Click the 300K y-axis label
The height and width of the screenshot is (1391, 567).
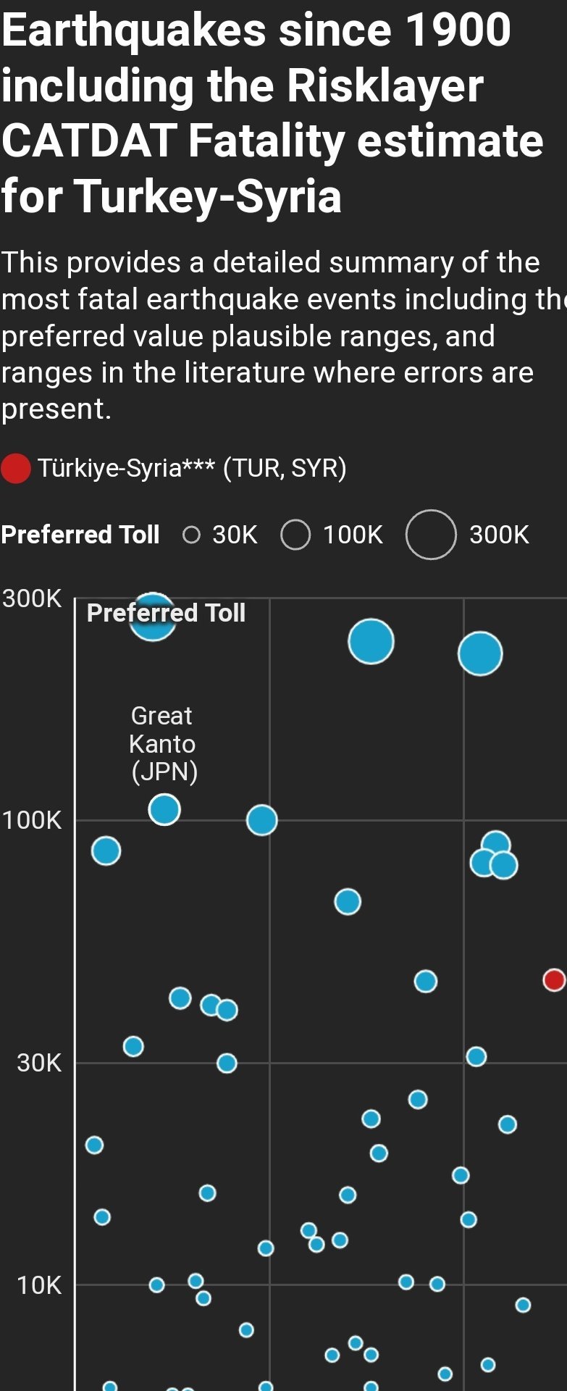click(x=32, y=598)
